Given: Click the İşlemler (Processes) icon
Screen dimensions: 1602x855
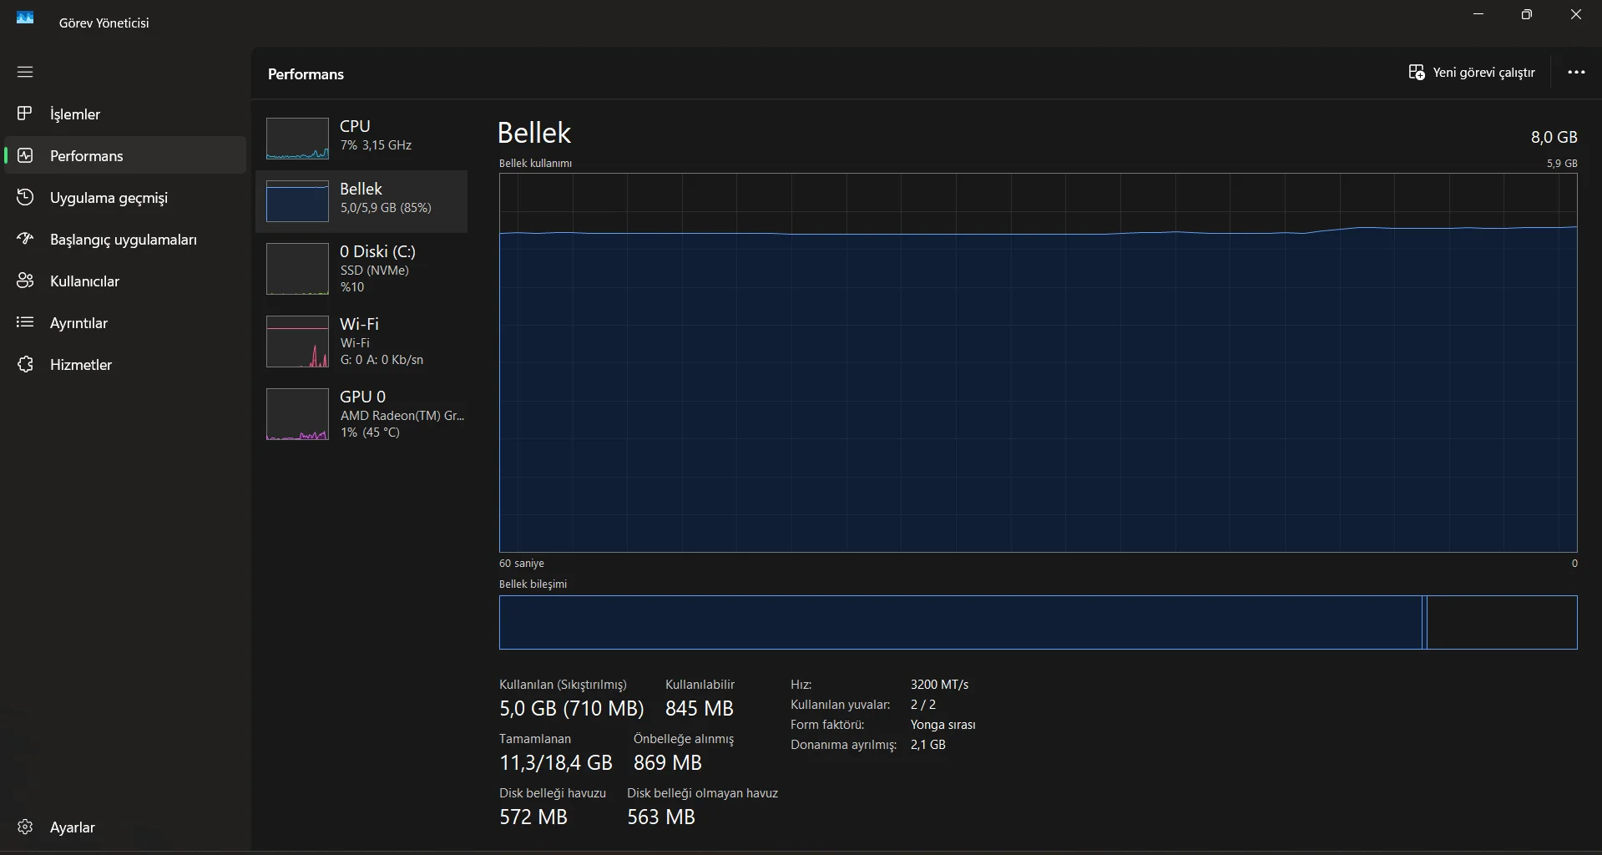Looking at the screenshot, I should (25, 114).
